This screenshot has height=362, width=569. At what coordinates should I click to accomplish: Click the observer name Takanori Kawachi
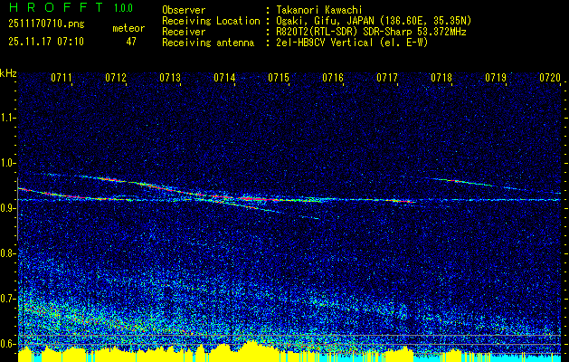coord(319,10)
